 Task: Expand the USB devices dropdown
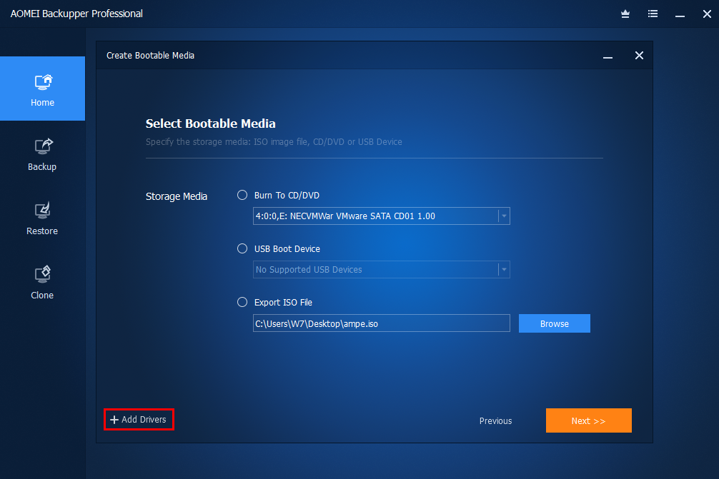[x=504, y=270]
